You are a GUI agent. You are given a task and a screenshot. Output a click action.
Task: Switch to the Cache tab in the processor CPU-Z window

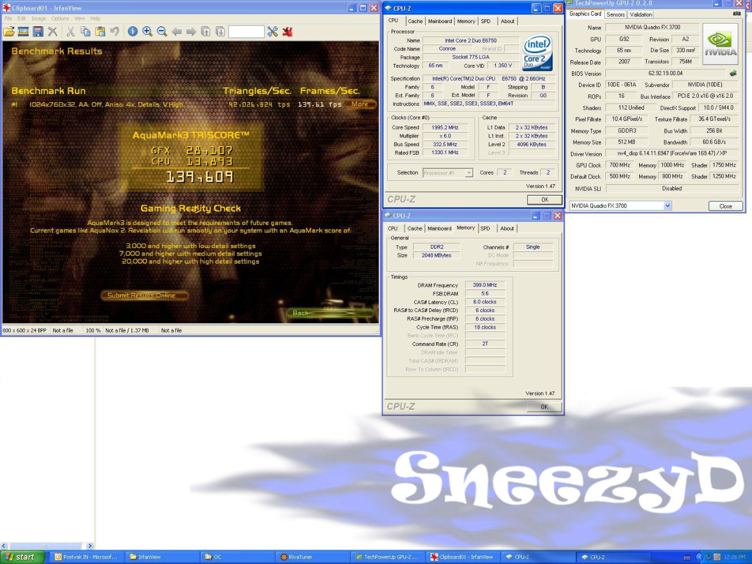click(x=415, y=21)
